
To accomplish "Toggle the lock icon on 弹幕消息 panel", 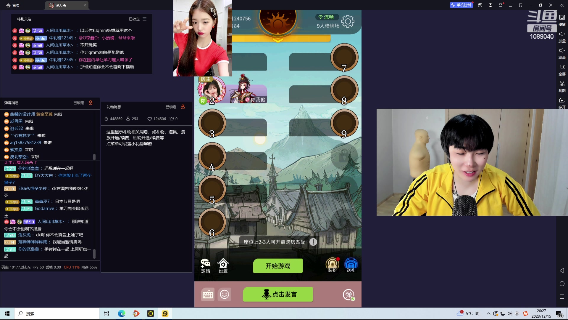I will tap(91, 103).
